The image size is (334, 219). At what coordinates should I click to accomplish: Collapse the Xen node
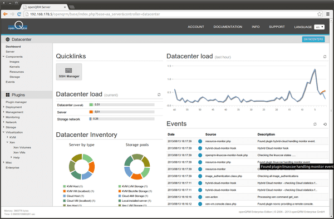point(7,142)
